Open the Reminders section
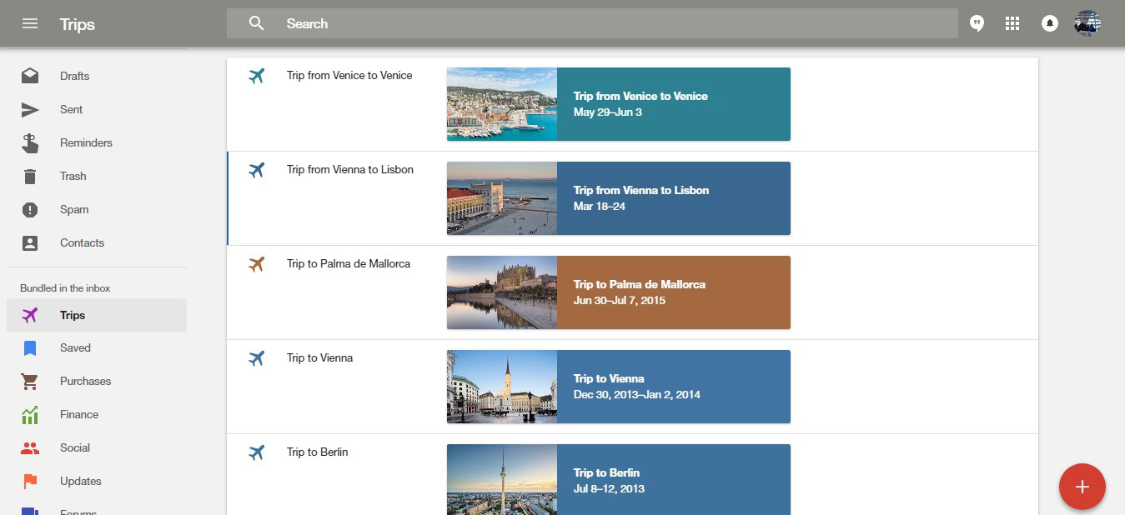This screenshot has width=1125, height=515. pyautogui.click(x=85, y=142)
